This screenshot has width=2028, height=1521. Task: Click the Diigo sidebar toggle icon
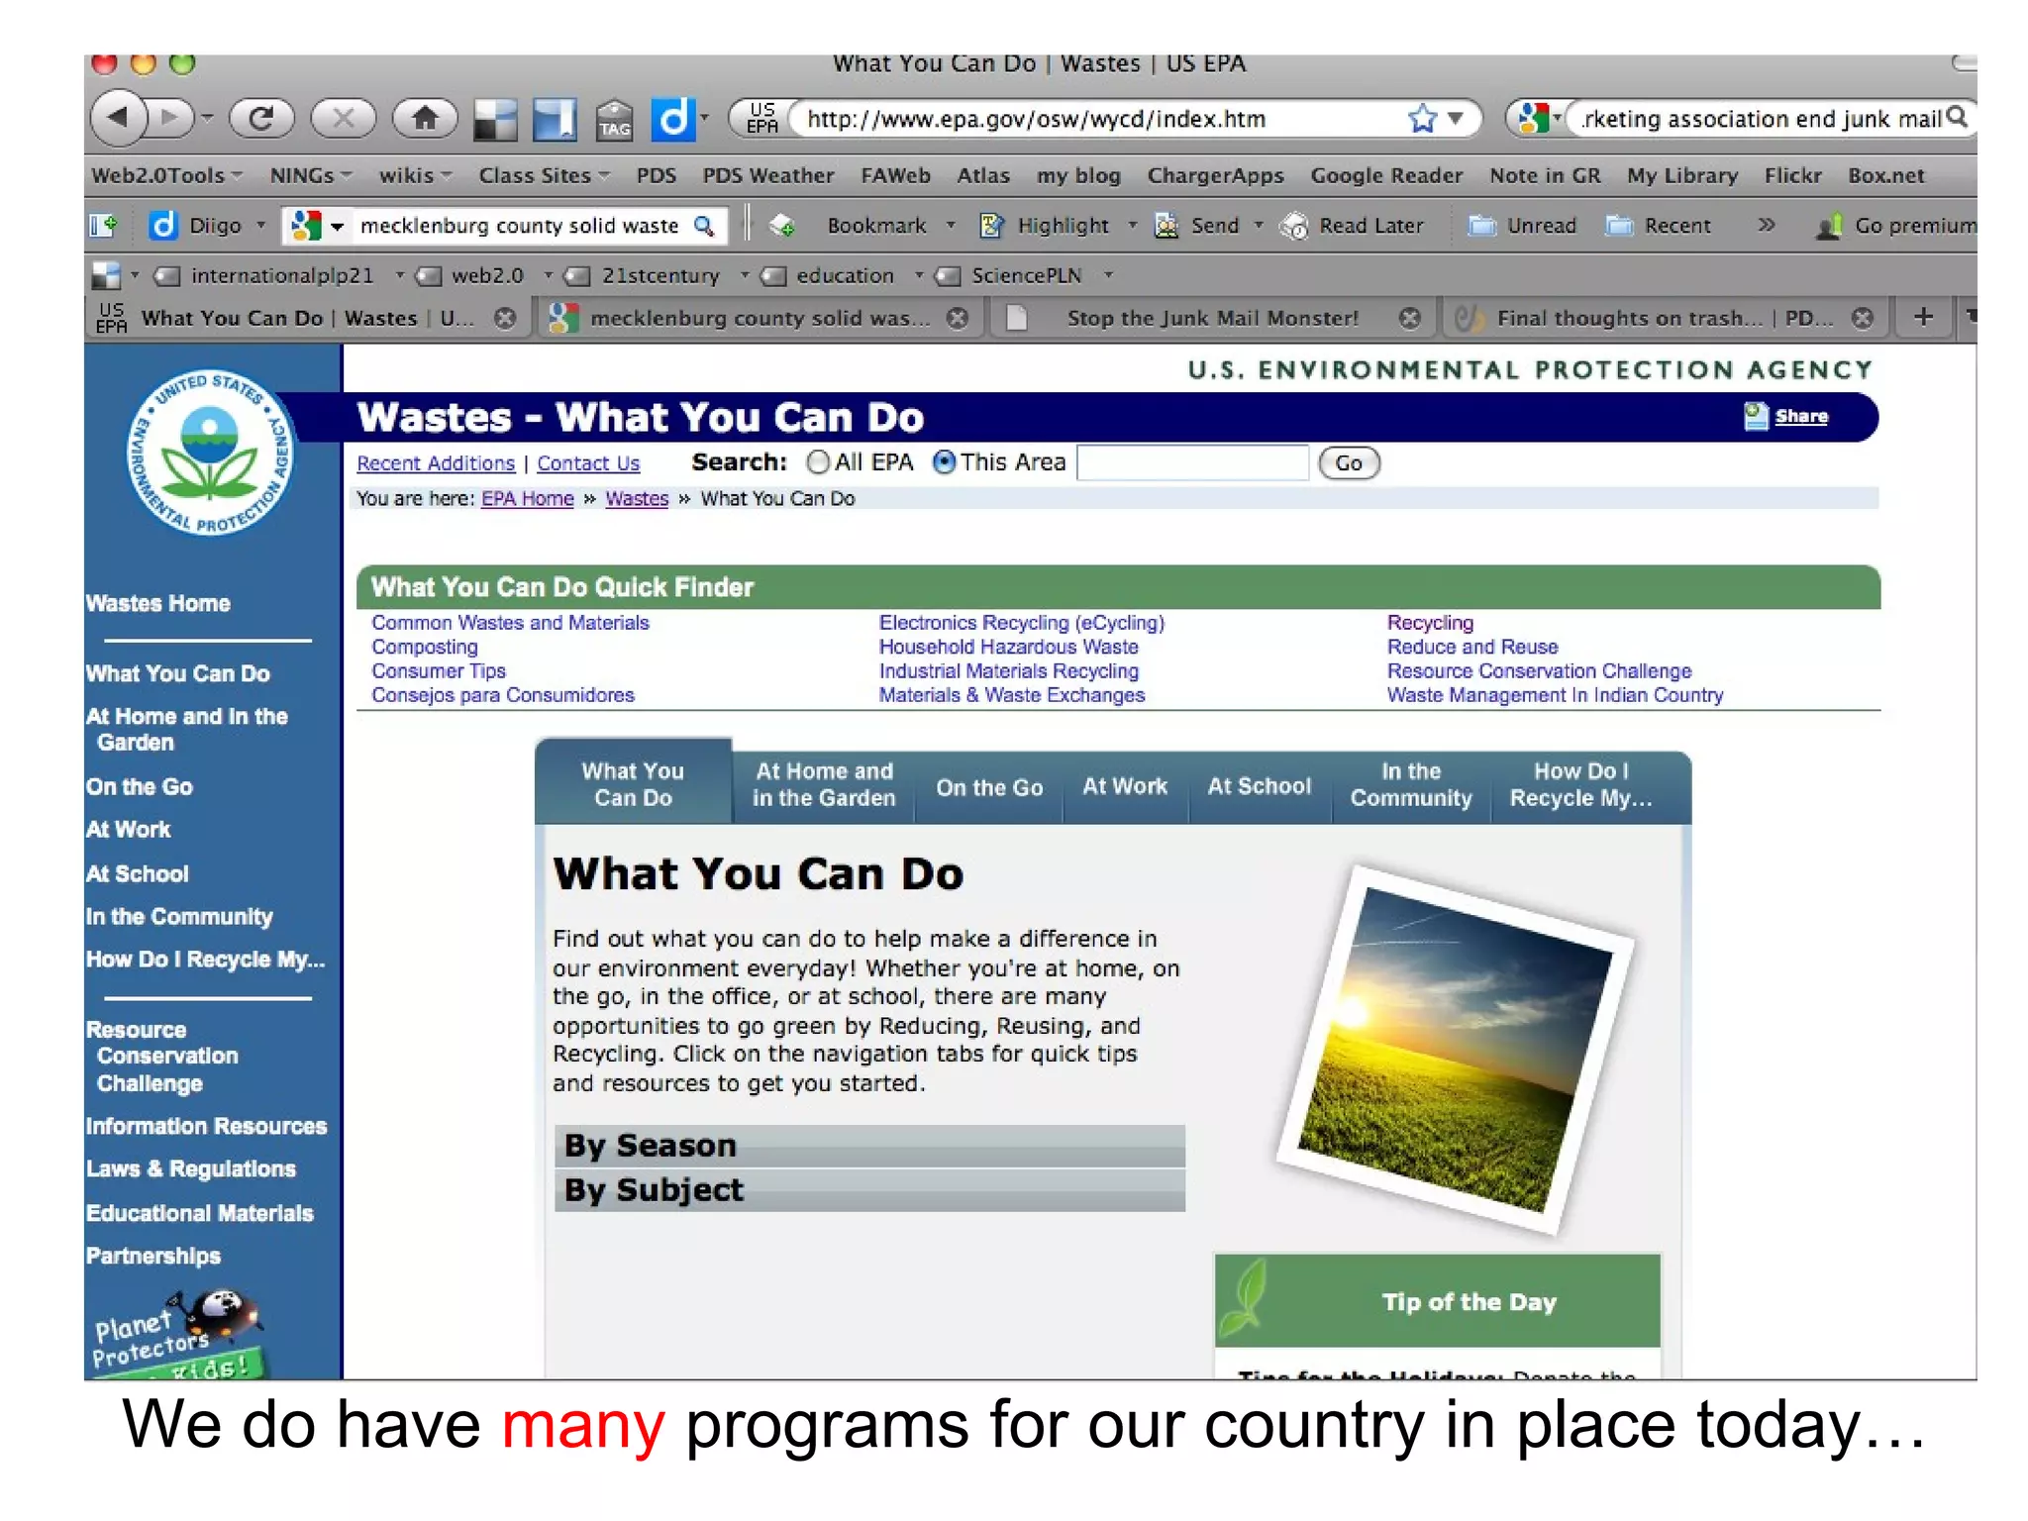103,226
